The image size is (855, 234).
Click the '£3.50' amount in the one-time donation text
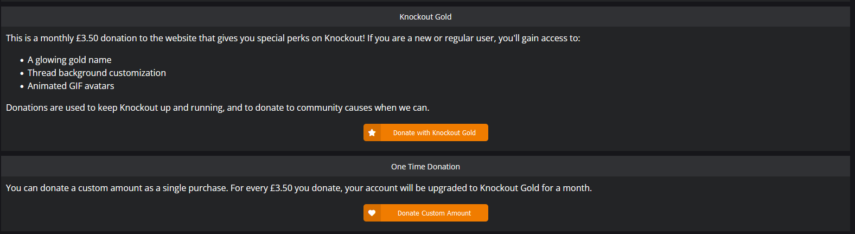pos(281,188)
